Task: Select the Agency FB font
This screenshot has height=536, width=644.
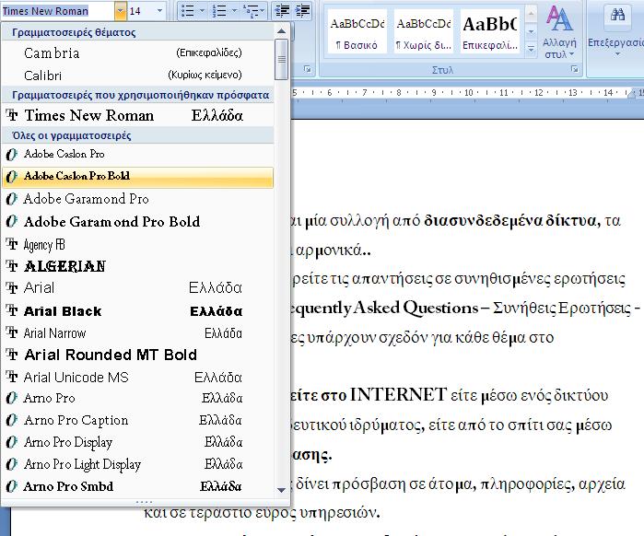Action: coord(137,245)
